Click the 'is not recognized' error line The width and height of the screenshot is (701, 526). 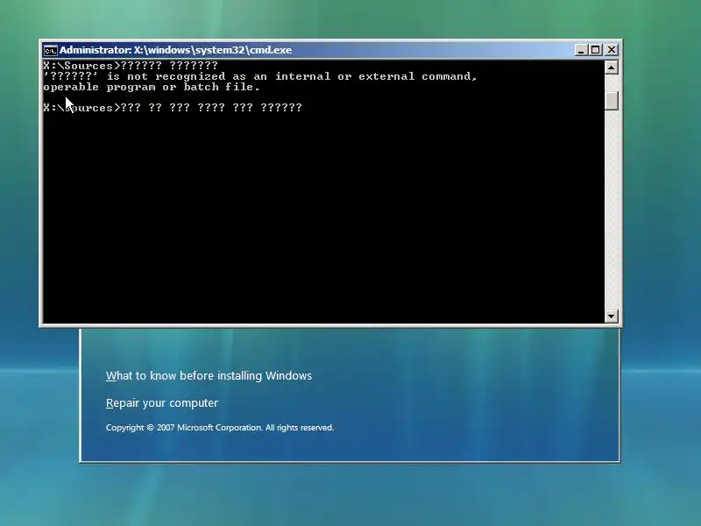[x=260, y=76]
